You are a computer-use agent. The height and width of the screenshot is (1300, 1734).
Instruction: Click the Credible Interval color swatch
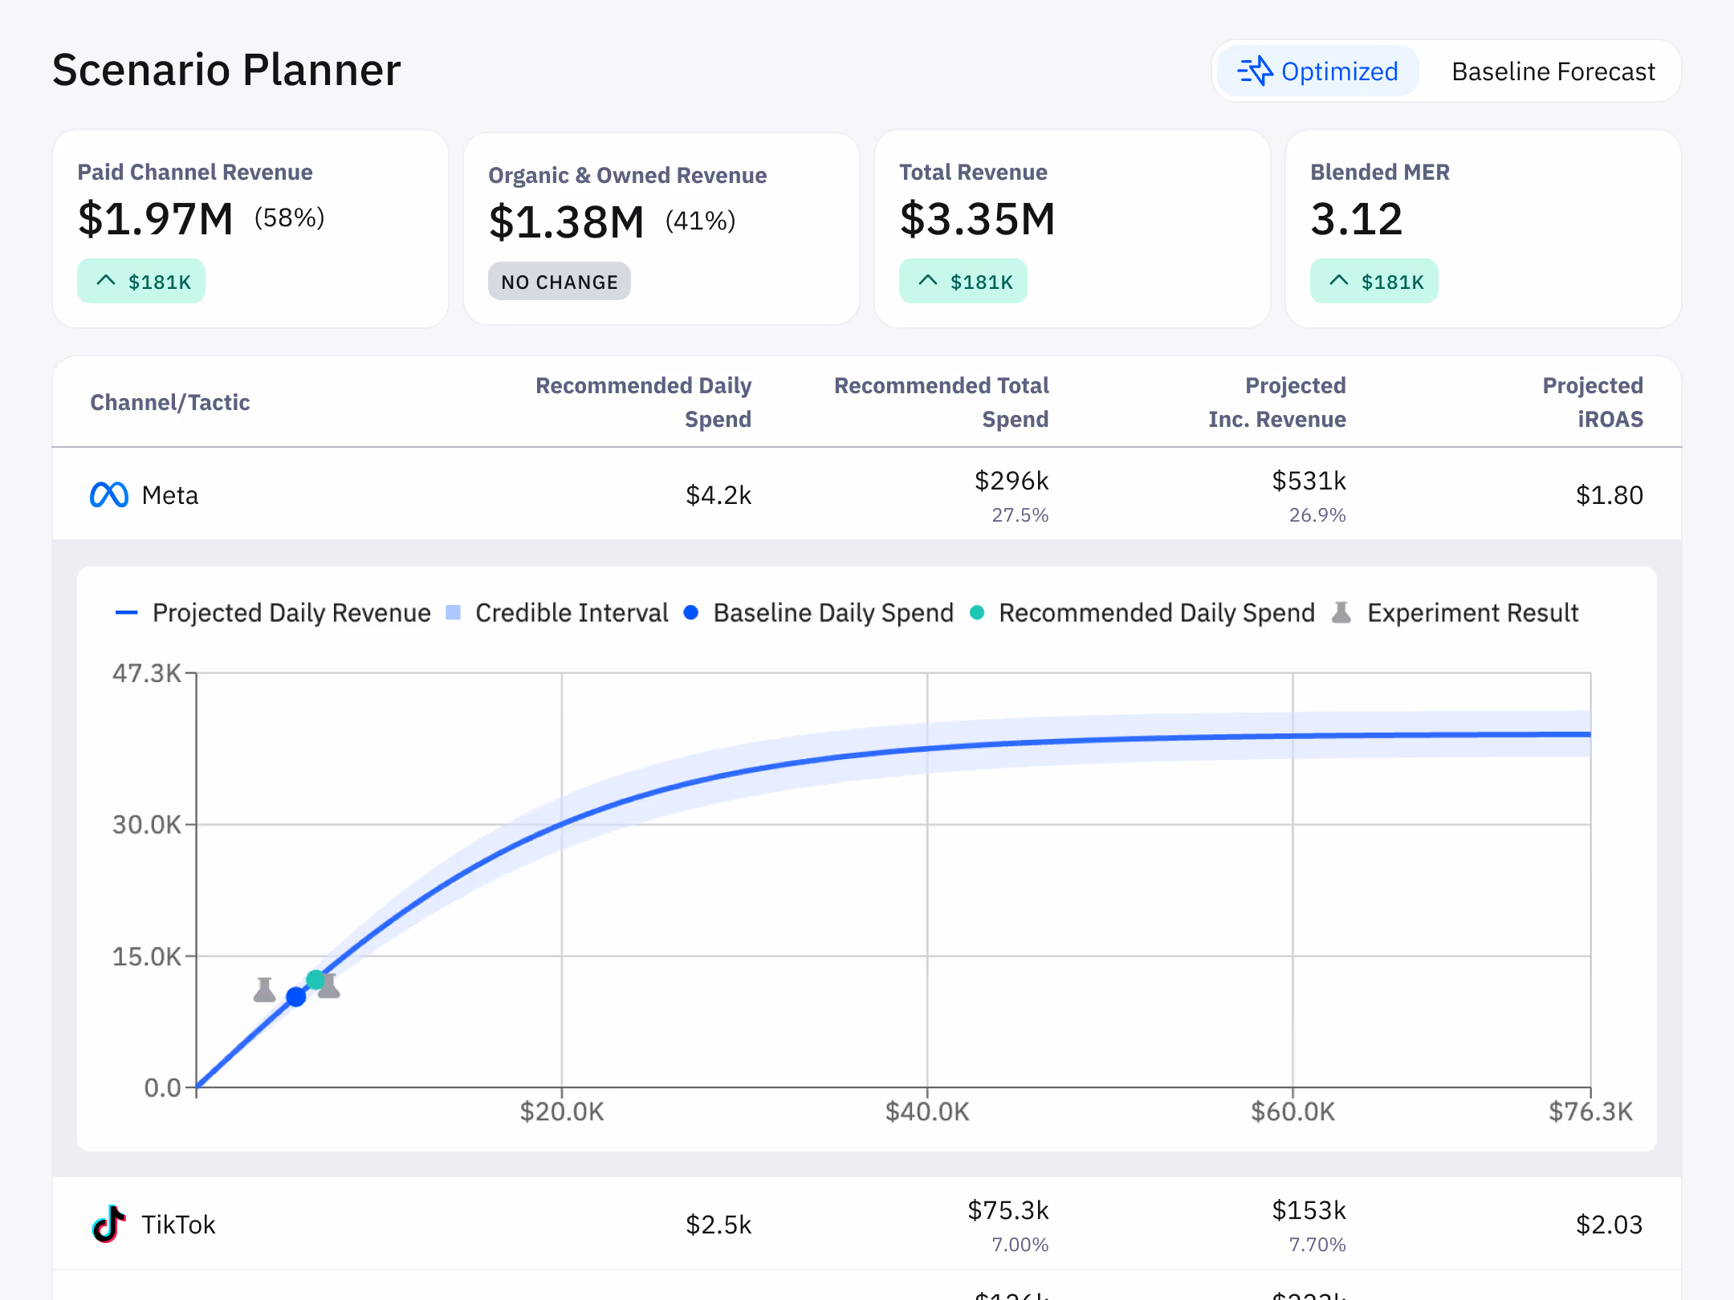click(x=453, y=613)
